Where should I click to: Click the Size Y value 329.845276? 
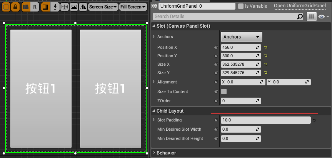point(241,73)
